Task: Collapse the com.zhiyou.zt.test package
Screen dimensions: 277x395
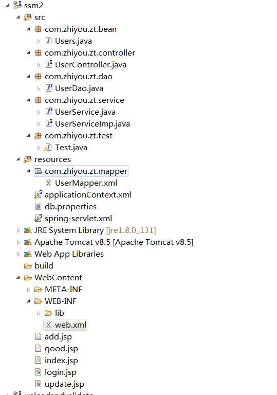Action: (28, 136)
